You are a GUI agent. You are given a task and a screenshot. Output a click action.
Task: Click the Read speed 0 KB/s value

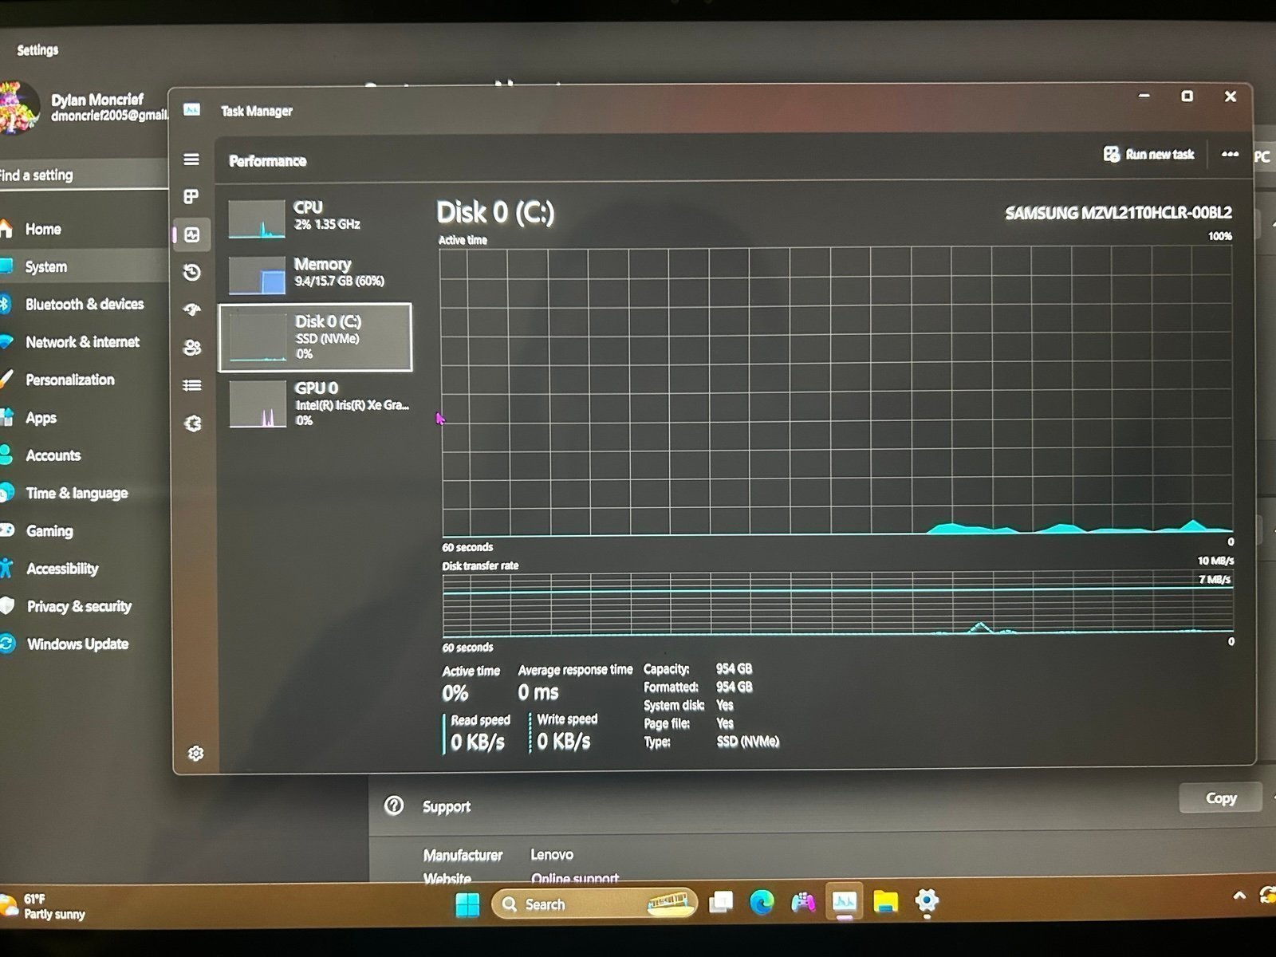pyautogui.click(x=478, y=742)
